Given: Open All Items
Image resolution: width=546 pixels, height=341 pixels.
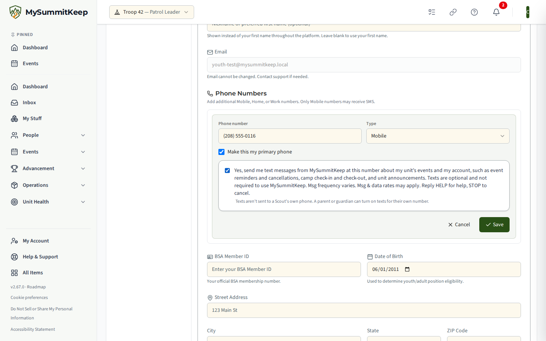Looking at the screenshot, I should click(x=49, y=272).
